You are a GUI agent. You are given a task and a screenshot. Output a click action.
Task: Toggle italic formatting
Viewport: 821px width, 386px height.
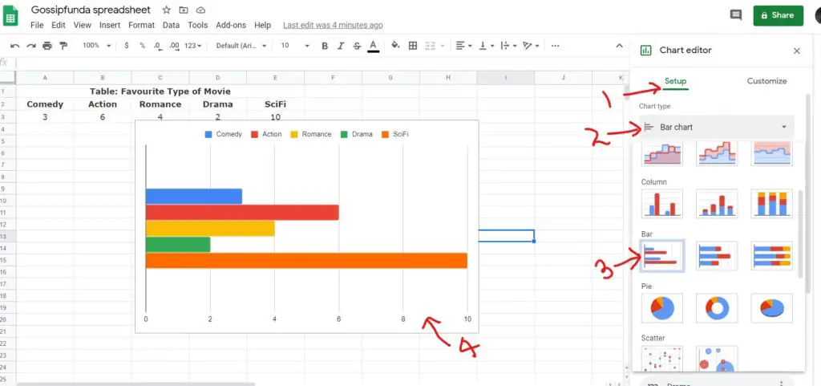click(341, 46)
